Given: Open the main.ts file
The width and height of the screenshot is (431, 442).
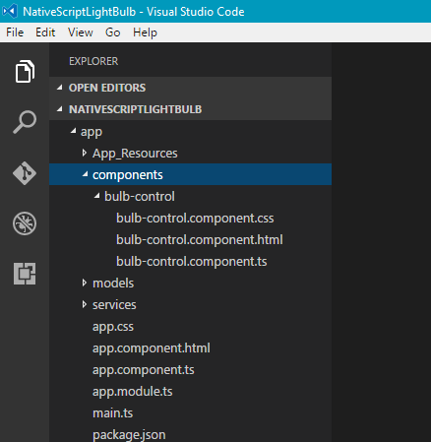Looking at the screenshot, I should pos(112,413).
